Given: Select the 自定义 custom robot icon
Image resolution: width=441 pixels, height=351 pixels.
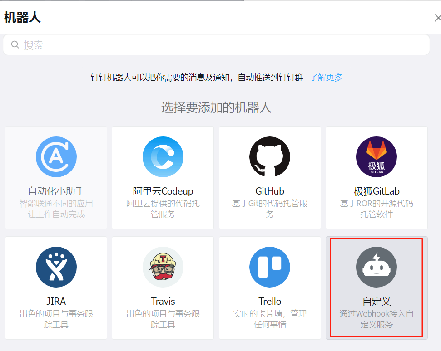Looking at the screenshot, I should coord(377,267).
